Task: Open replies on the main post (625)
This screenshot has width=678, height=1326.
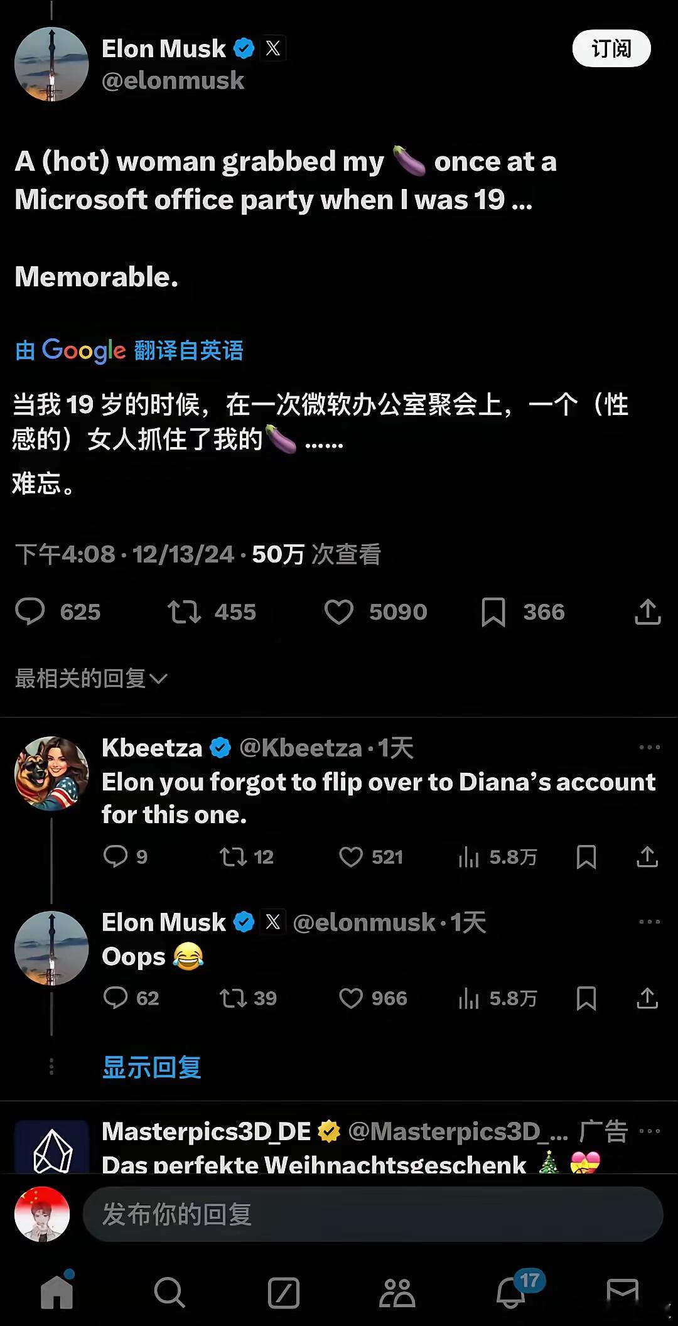Action: [x=30, y=612]
